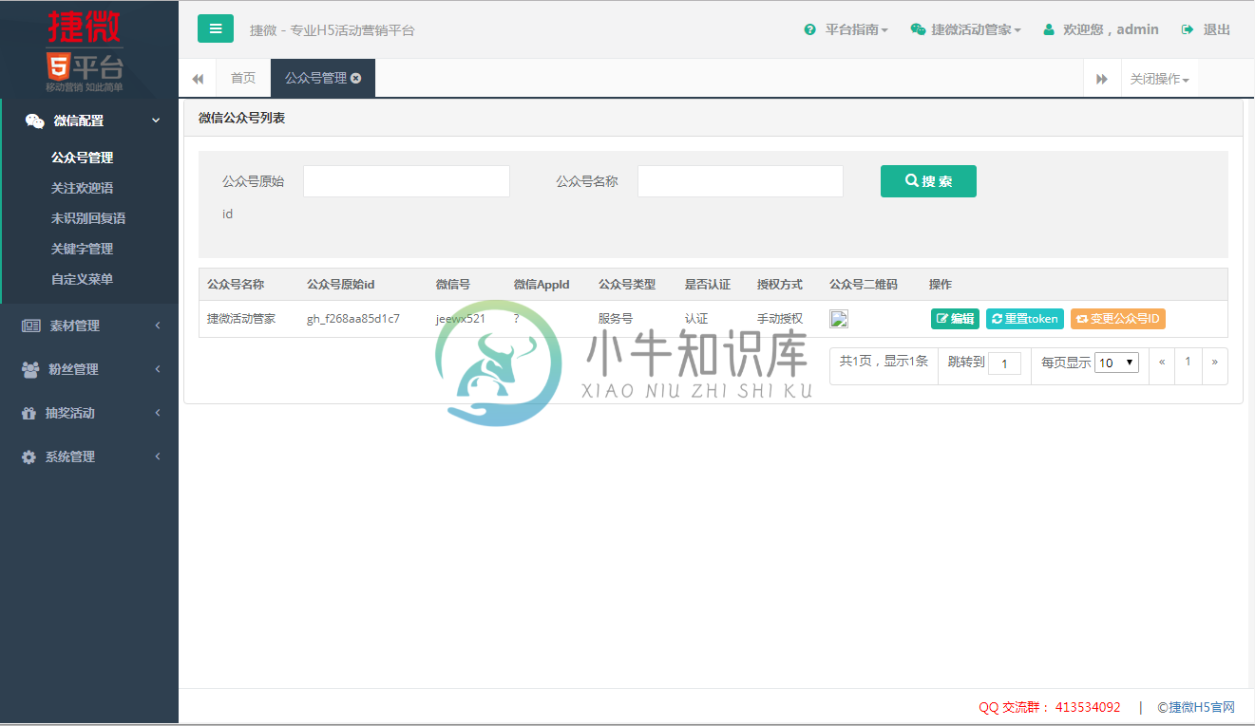This screenshot has width=1255, height=726.
Task: Click the WeChat icon beside 微信配置
Action: [34, 121]
